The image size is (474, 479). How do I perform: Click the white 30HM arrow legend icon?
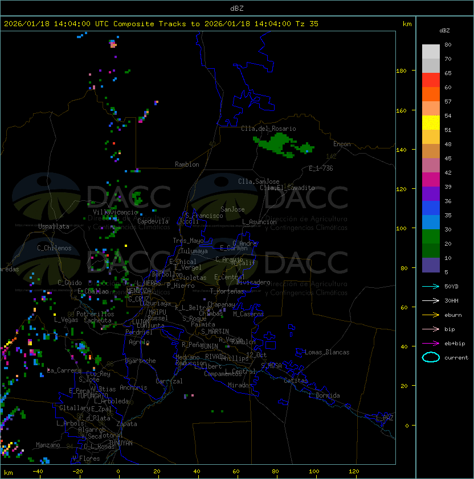431,300
